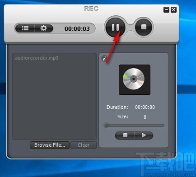Stop the recording with the top stop button
The height and width of the screenshot is (177, 196).
point(144,27)
